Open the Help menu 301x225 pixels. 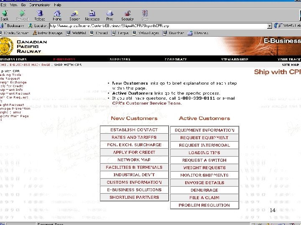[57, 5]
